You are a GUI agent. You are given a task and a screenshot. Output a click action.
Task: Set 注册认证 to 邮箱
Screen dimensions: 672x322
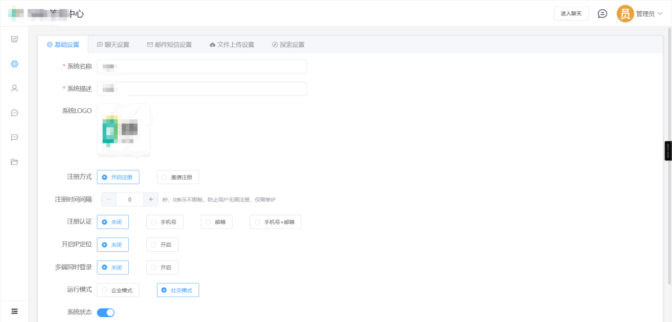coord(217,223)
